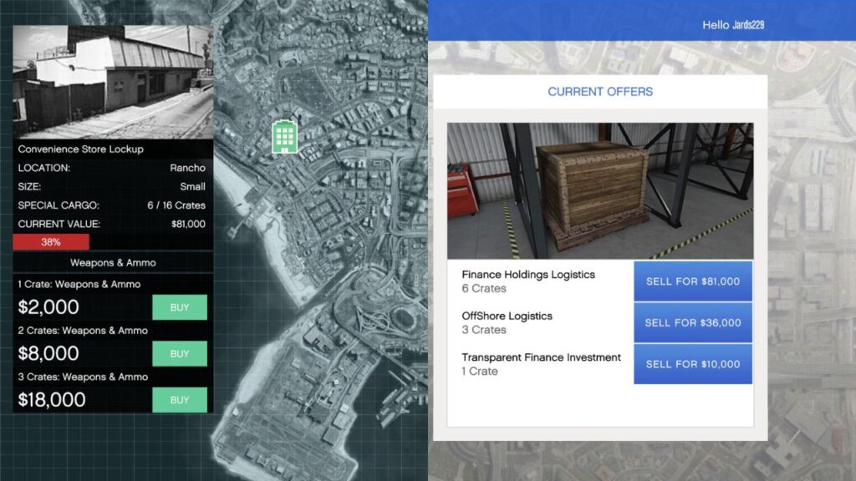This screenshot has height=481, width=856.
Task: Click the '3 Crates: Weapons & Ammo' label
Action: coord(83,377)
